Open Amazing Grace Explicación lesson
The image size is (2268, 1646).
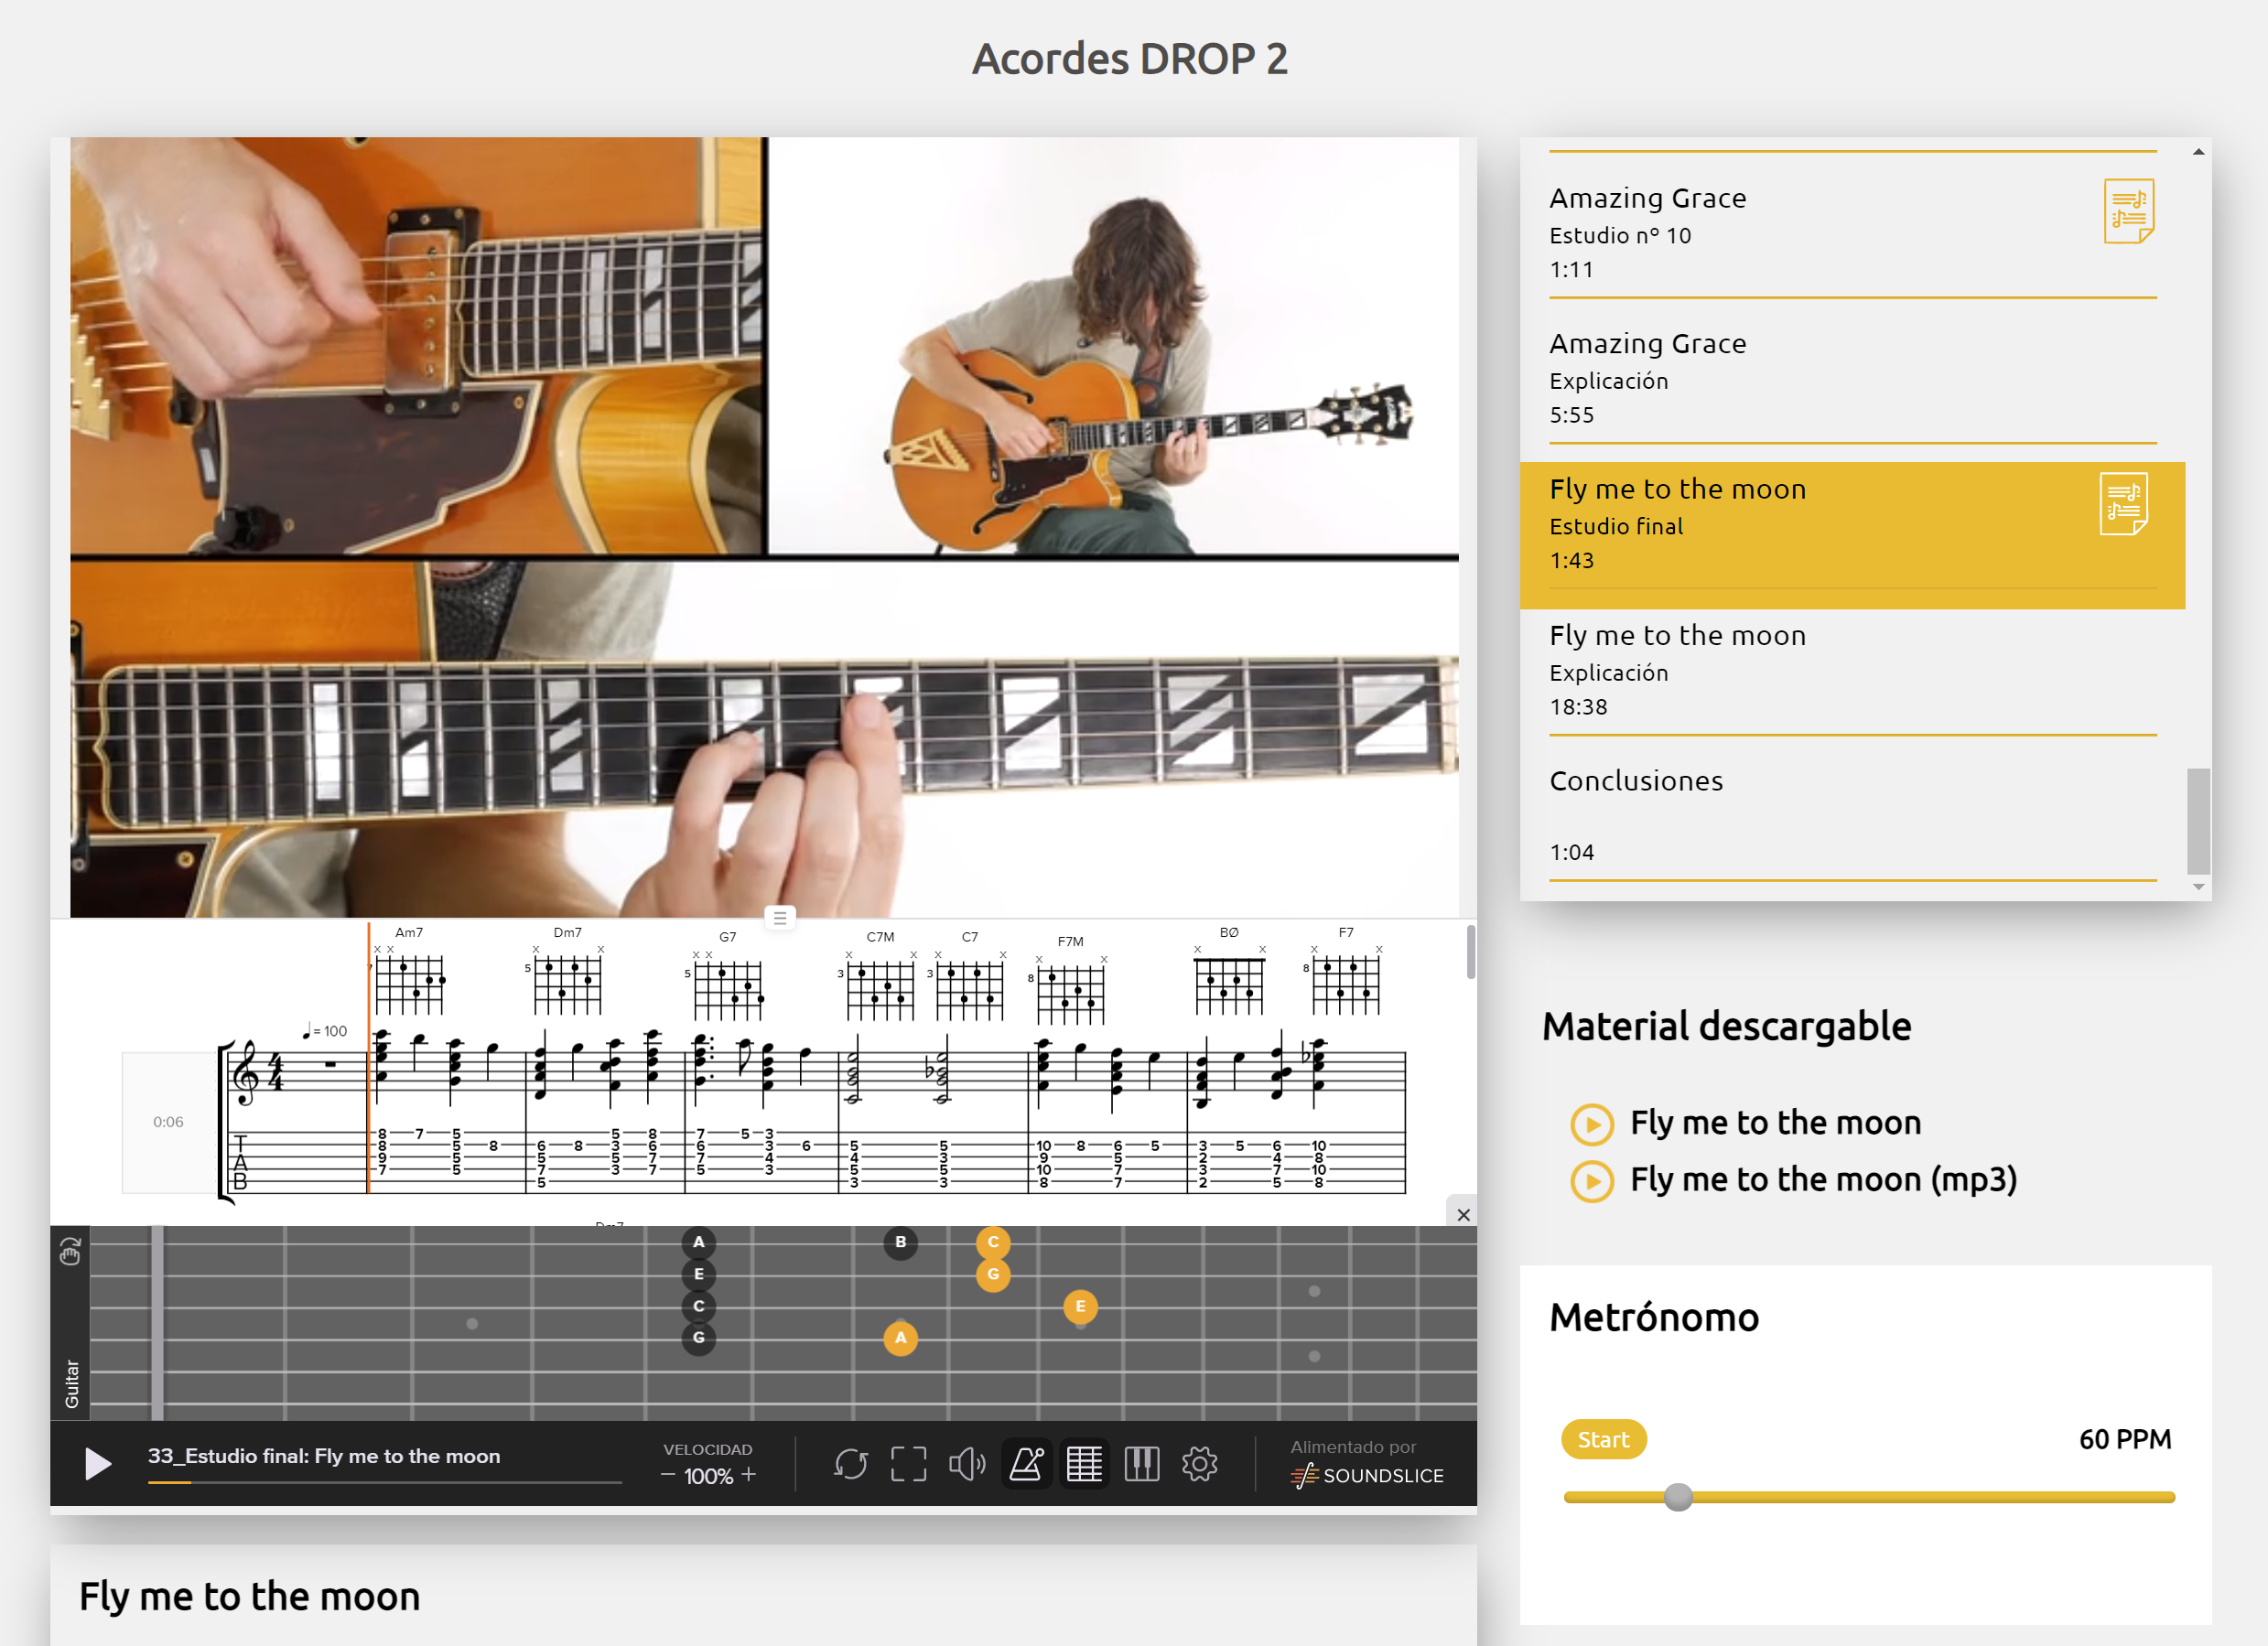[1852, 378]
